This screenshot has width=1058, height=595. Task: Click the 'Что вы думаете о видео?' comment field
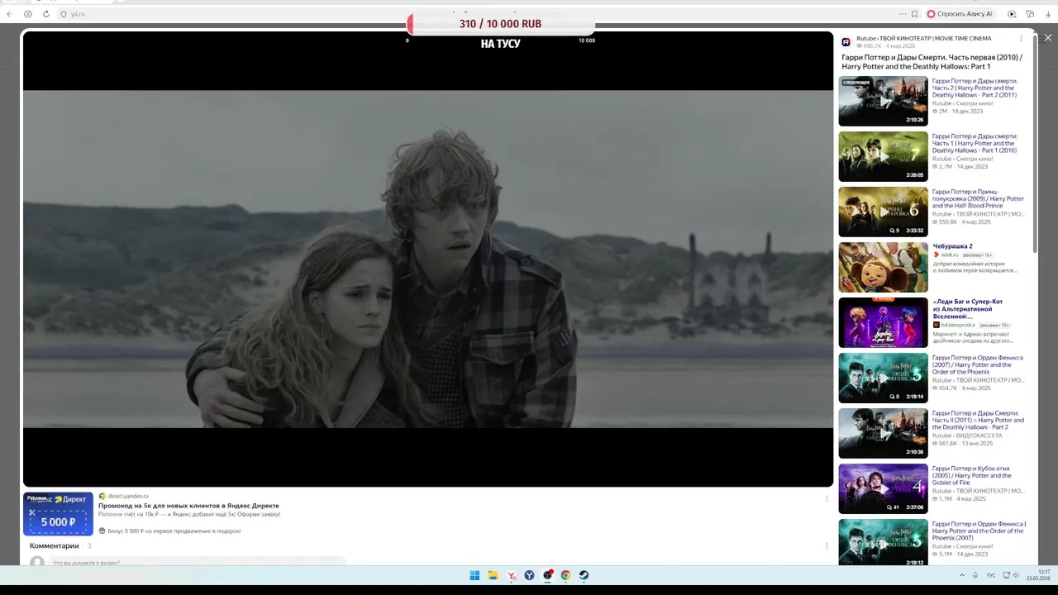[198, 563]
